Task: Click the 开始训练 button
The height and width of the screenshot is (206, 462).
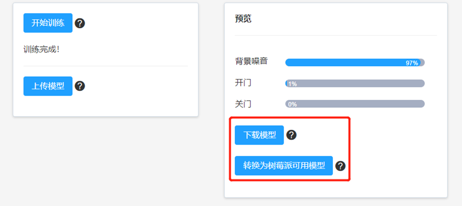Action: point(48,23)
